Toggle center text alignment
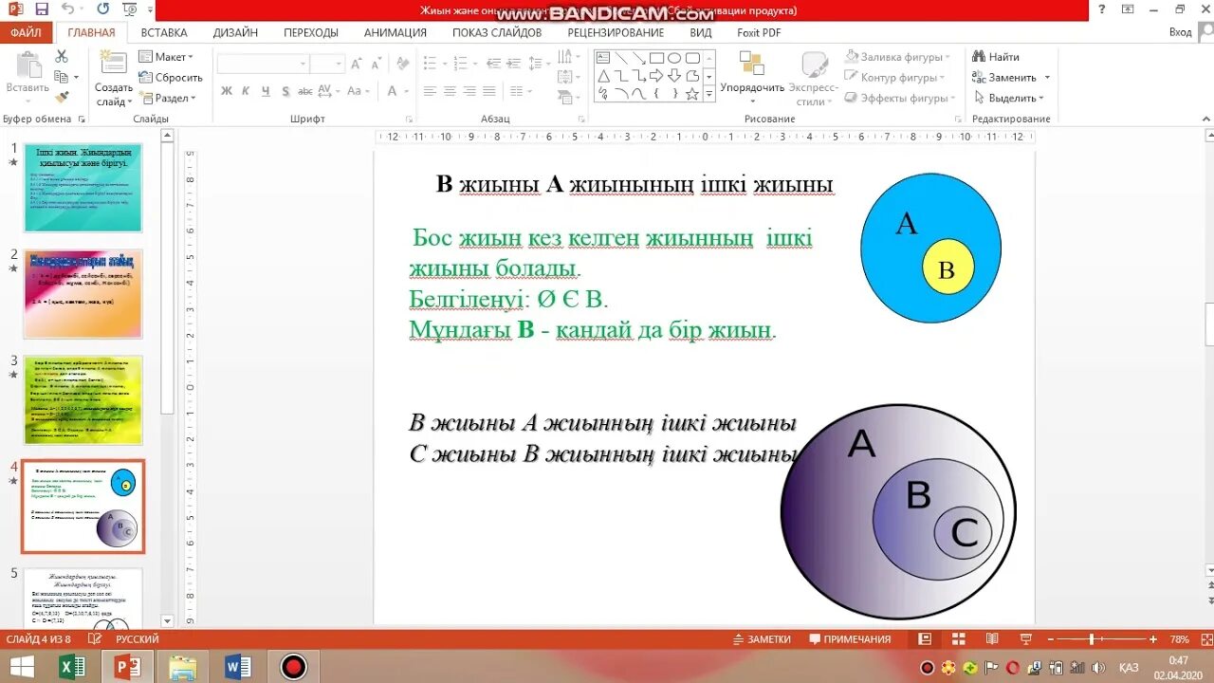 [450, 91]
